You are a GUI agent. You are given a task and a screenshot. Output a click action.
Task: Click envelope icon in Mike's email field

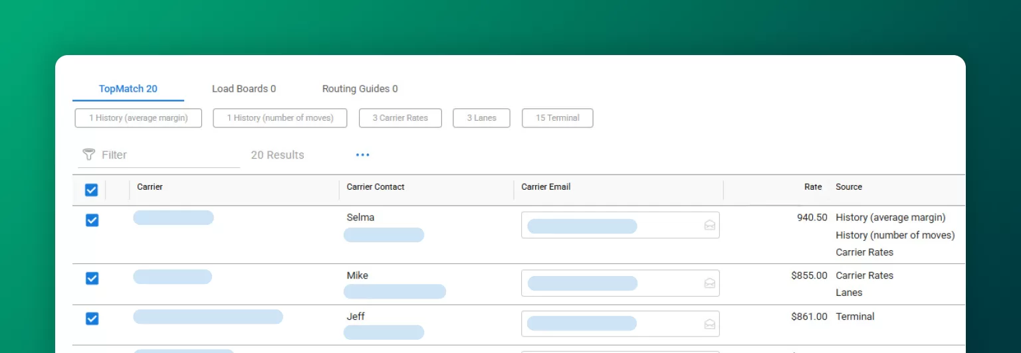[x=709, y=283]
